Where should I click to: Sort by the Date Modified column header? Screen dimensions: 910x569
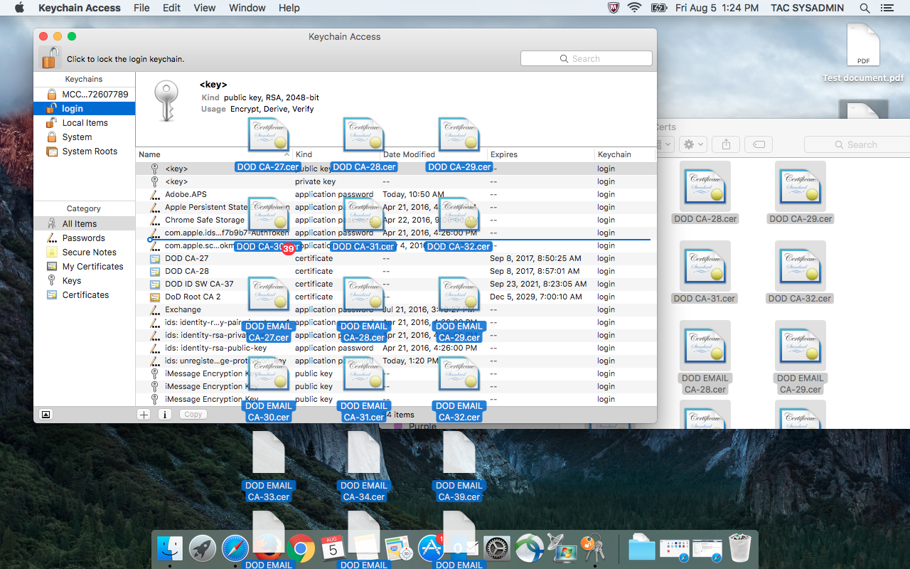point(434,154)
